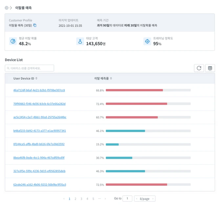Open device 62cde246-a162-4b06-9232-56b9bc9f35a3
This screenshot has width=219, height=210.
pyautogui.click(x=40, y=185)
